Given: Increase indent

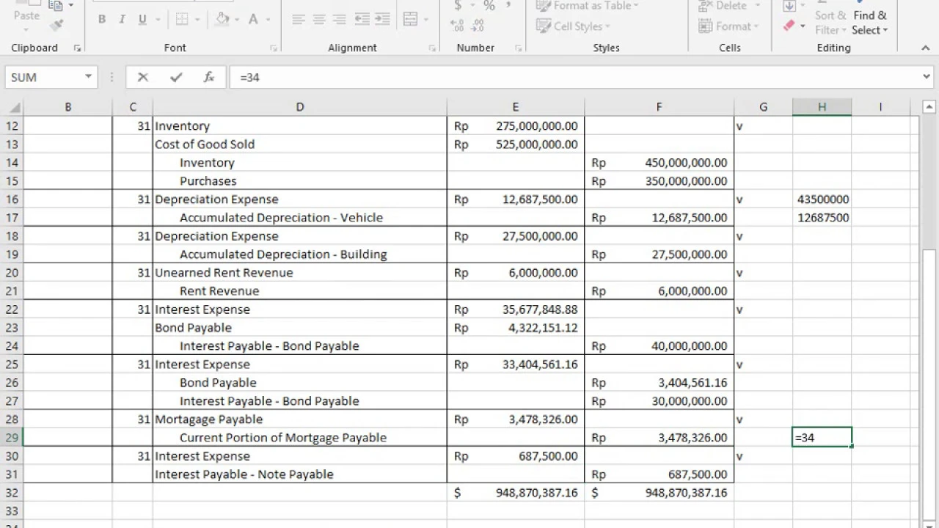Looking at the screenshot, I should point(382,20).
